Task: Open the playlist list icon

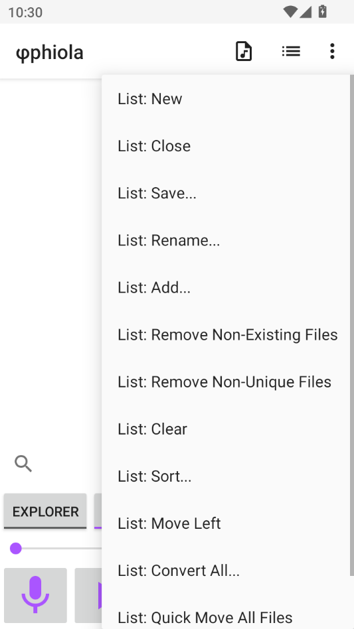Action: pos(291,51)
